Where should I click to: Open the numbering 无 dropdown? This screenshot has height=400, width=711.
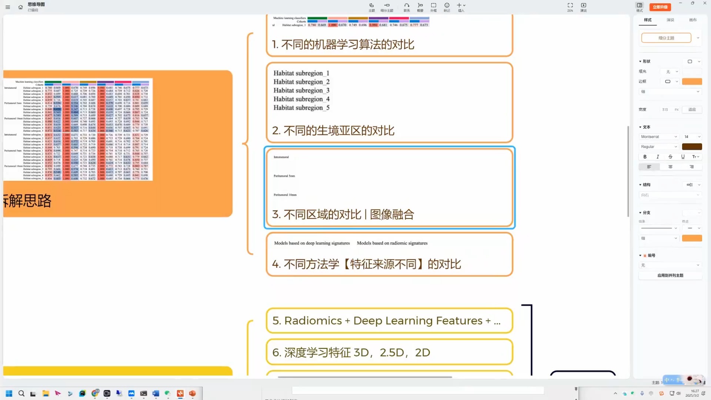[x=670, y=265]
